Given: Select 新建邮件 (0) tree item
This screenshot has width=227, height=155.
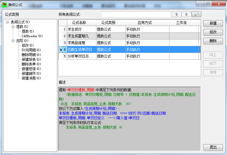Looking at the screenshot, I should [31, 73].
